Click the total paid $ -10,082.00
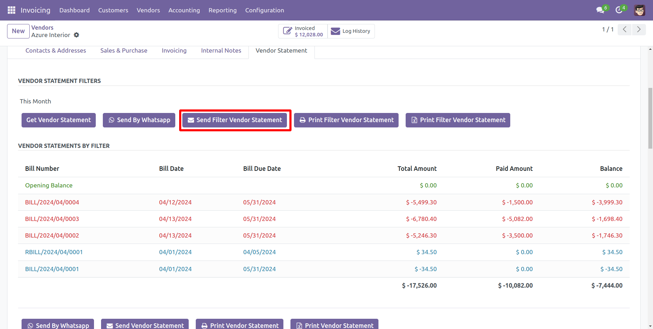 coord(515,286)
